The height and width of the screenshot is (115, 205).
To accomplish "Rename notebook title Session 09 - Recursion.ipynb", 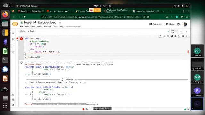I will (40, 23).
